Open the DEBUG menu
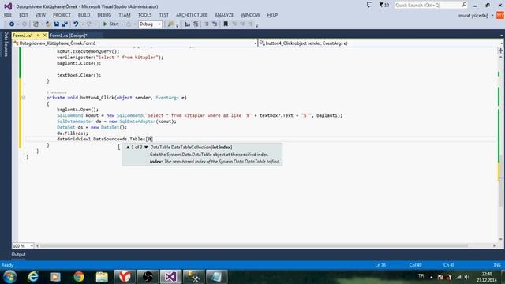505x284 pixels. tap(104, 15)
